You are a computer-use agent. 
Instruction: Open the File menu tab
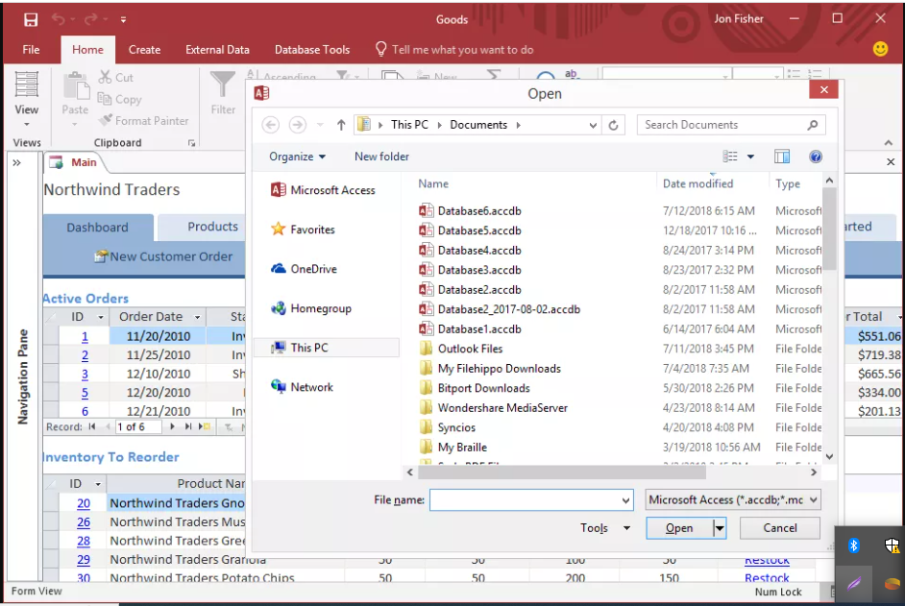click(x=31, y=50)
